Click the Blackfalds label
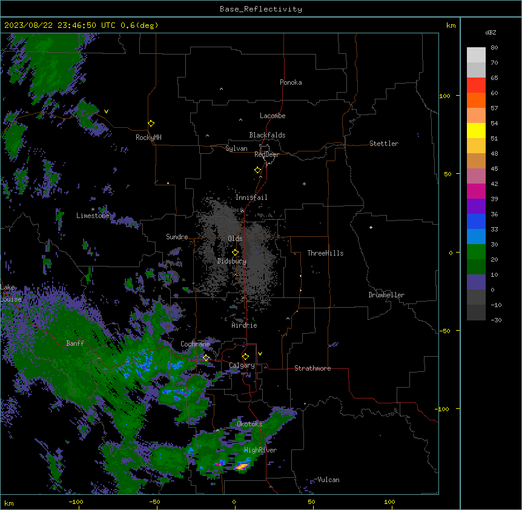Image resolution: width=522 pixels, height=510 pixels. click(x=267, y=135)
